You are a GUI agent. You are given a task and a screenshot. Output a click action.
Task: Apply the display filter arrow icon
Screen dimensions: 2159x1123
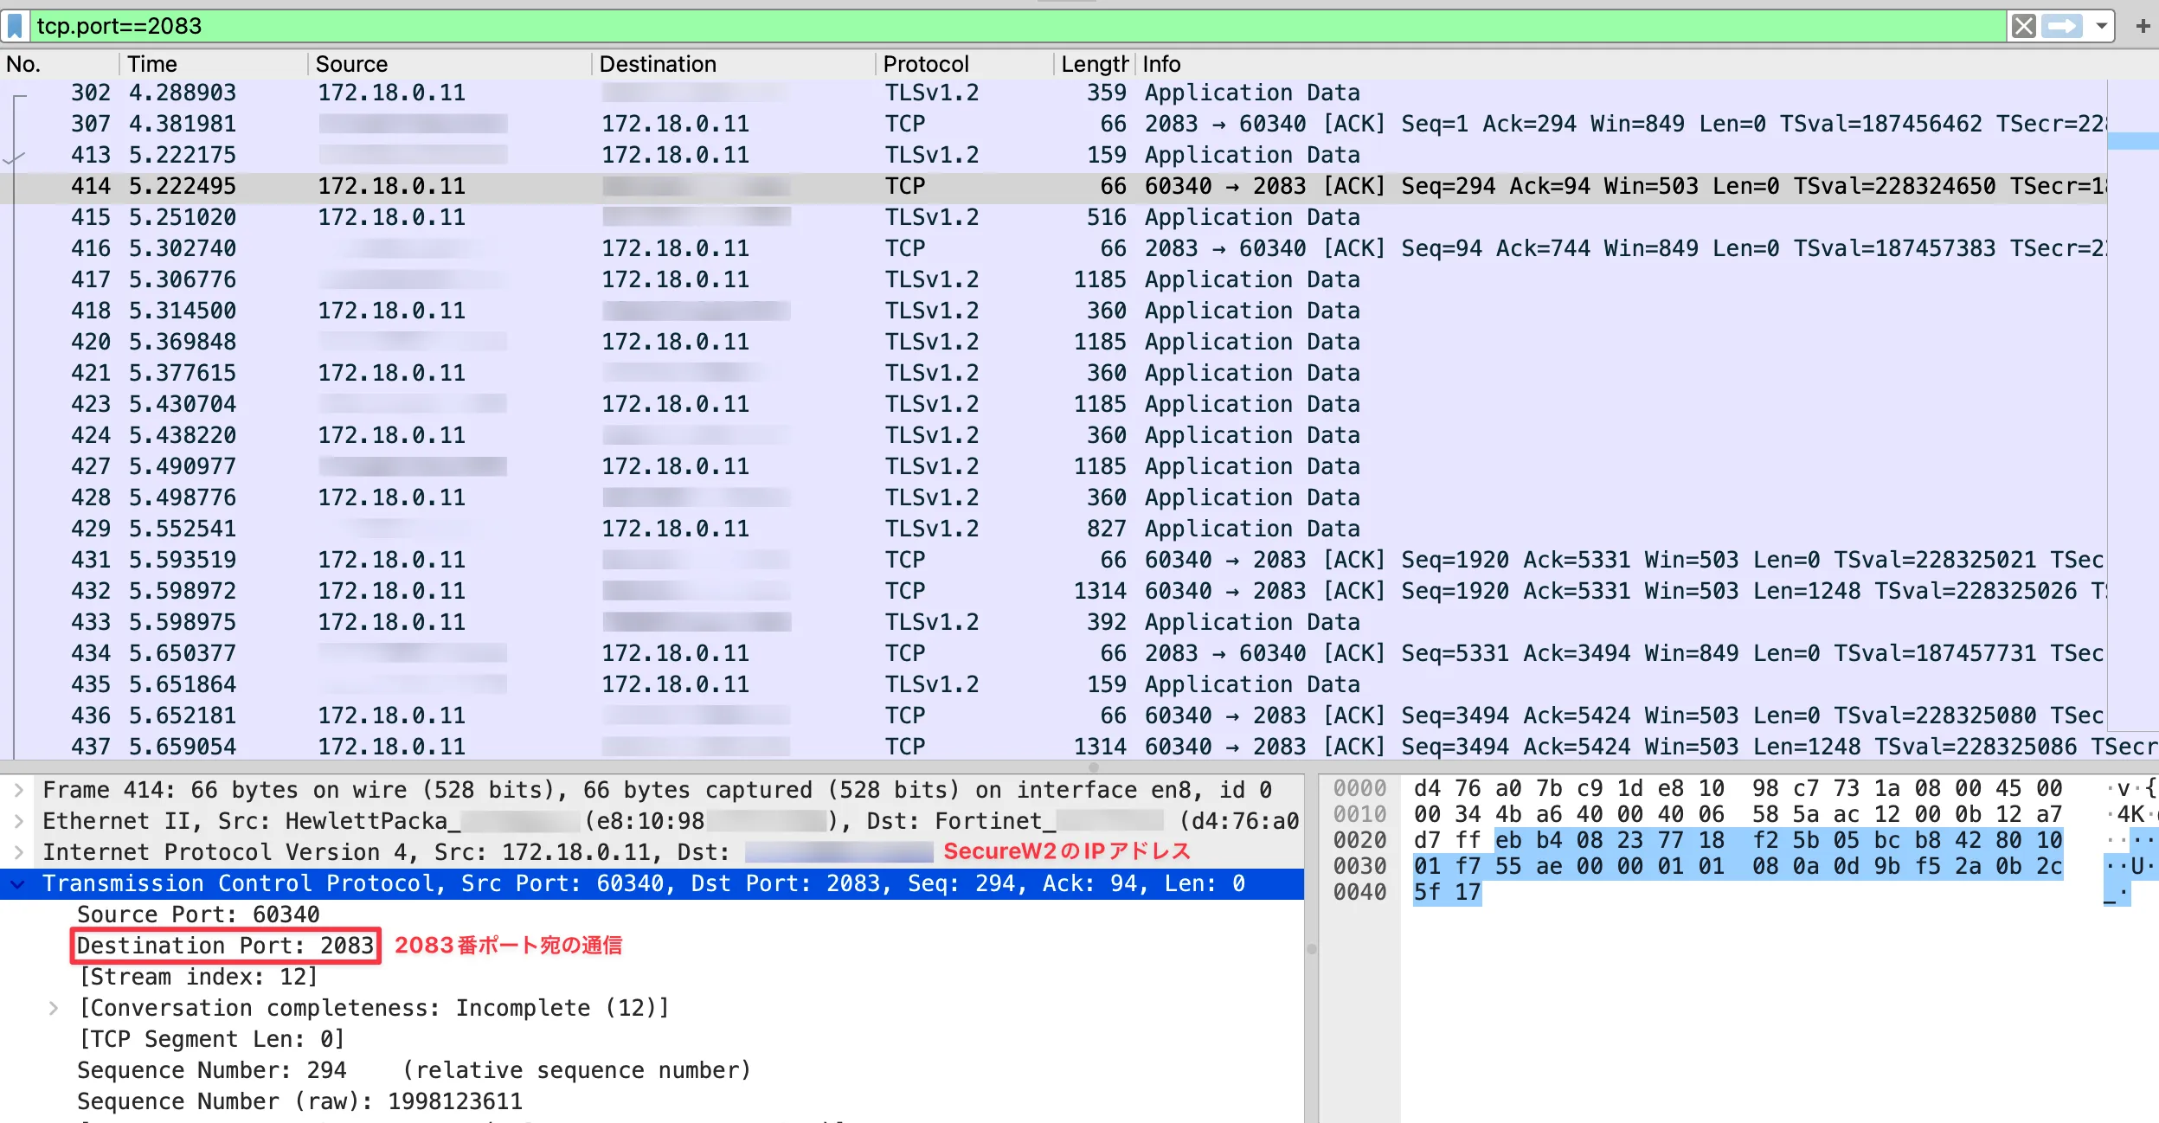point(2062,26)
